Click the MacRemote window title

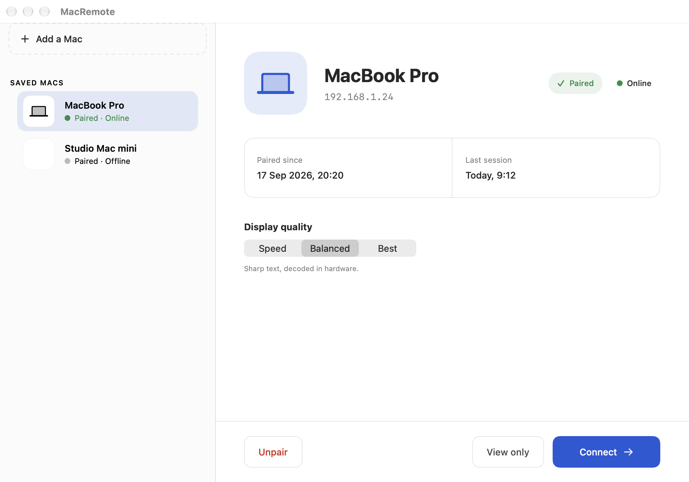click(88, 12)
